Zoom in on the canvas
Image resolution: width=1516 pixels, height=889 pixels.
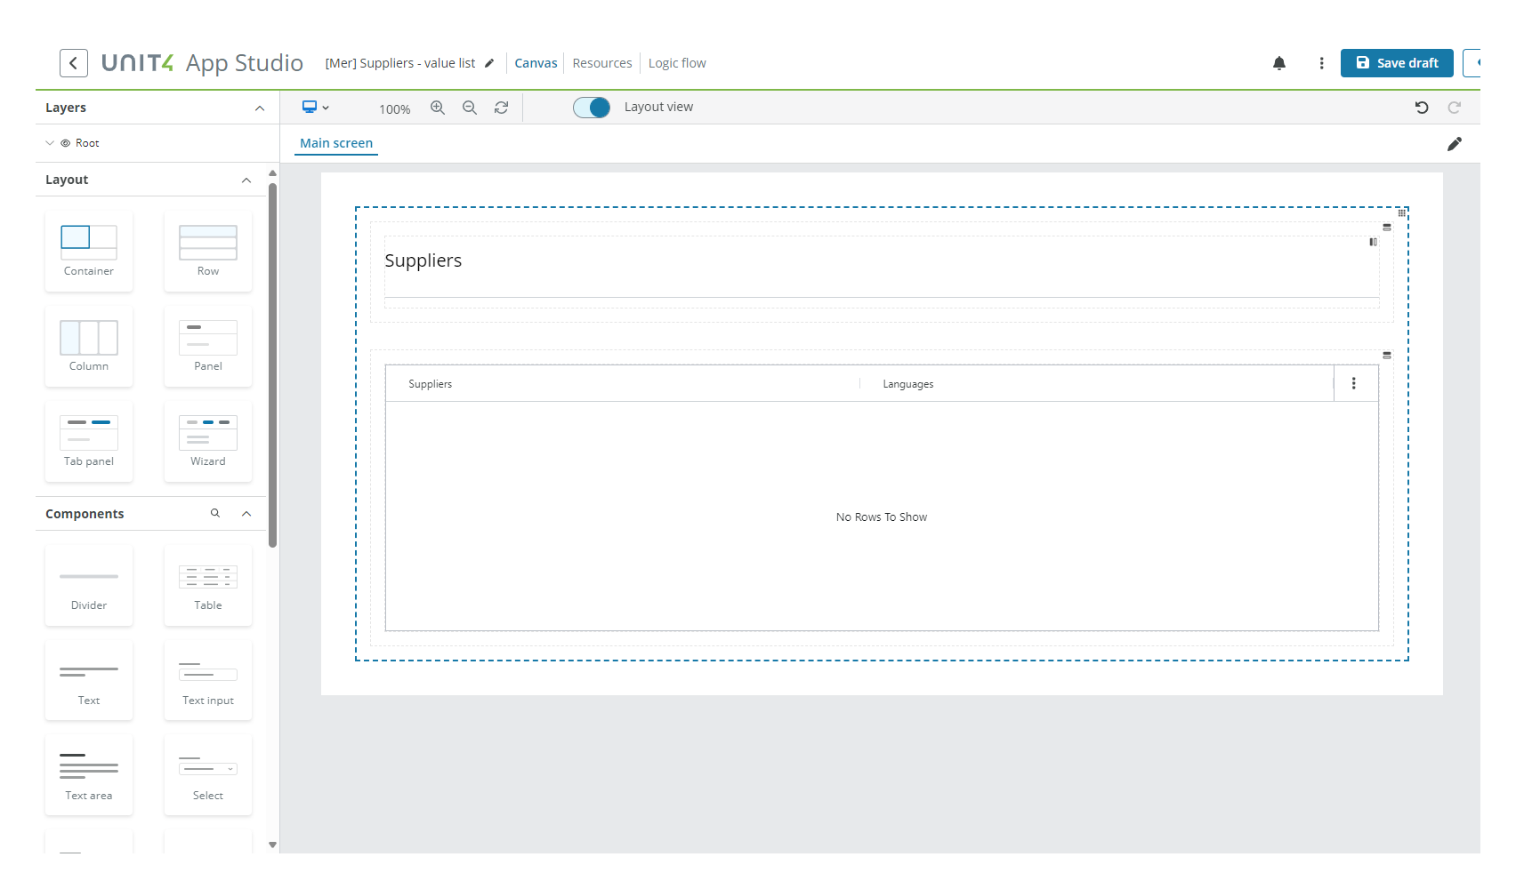(438, 107)
